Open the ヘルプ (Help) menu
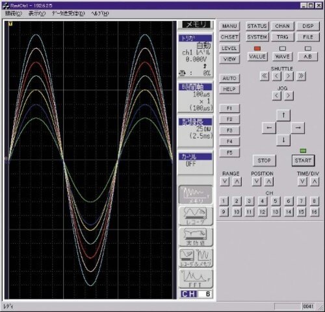325x312 pixels. click(100, 14)
